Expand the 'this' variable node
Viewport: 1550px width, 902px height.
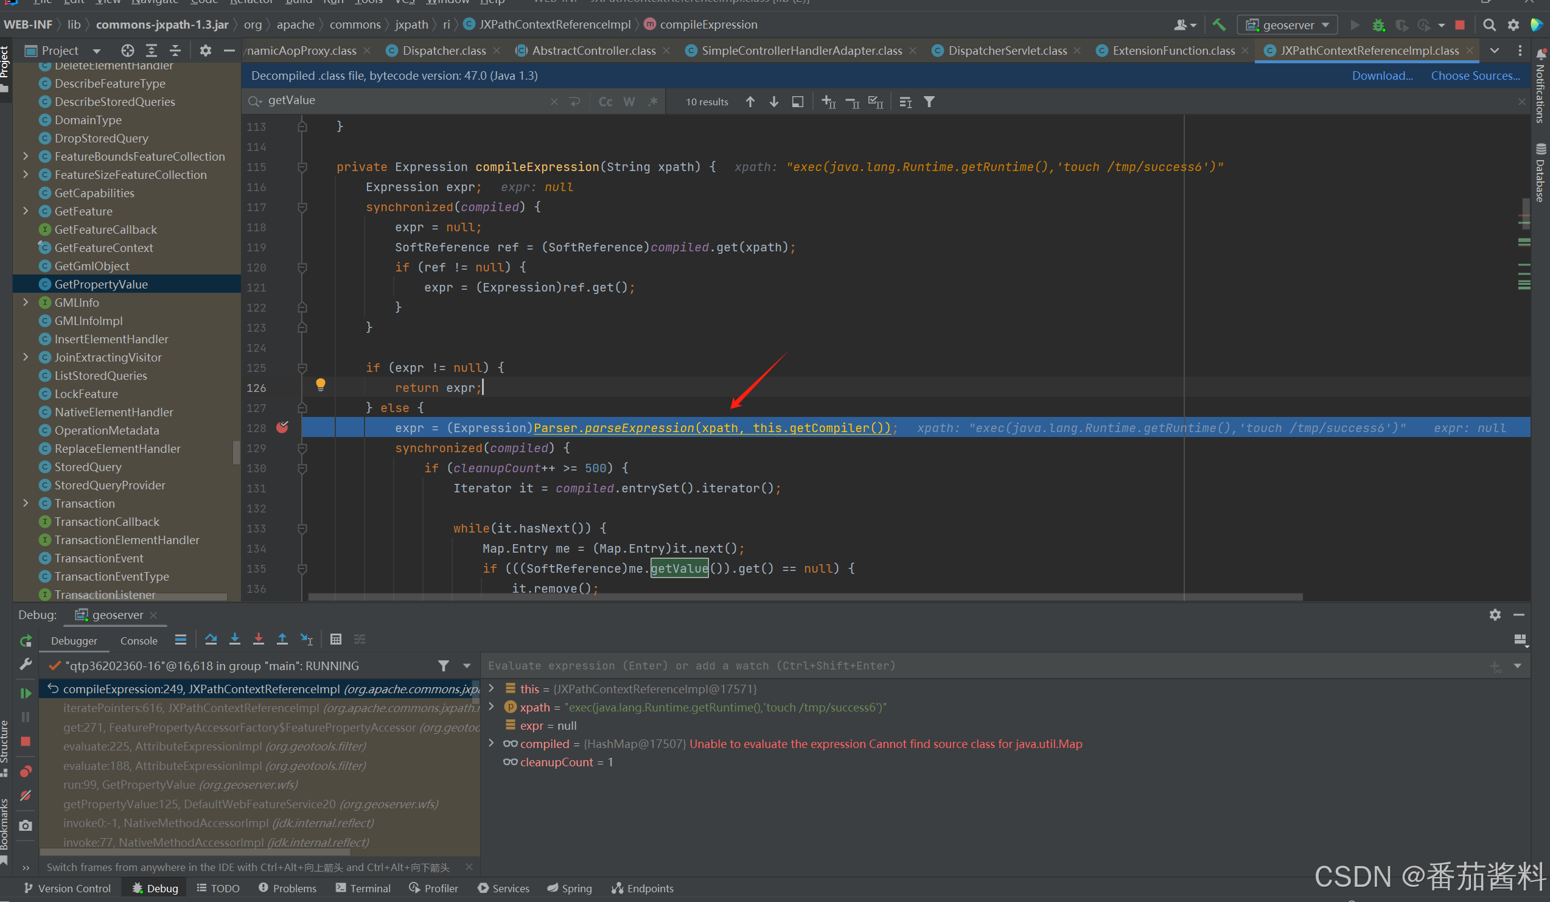(x=492, y=688)
